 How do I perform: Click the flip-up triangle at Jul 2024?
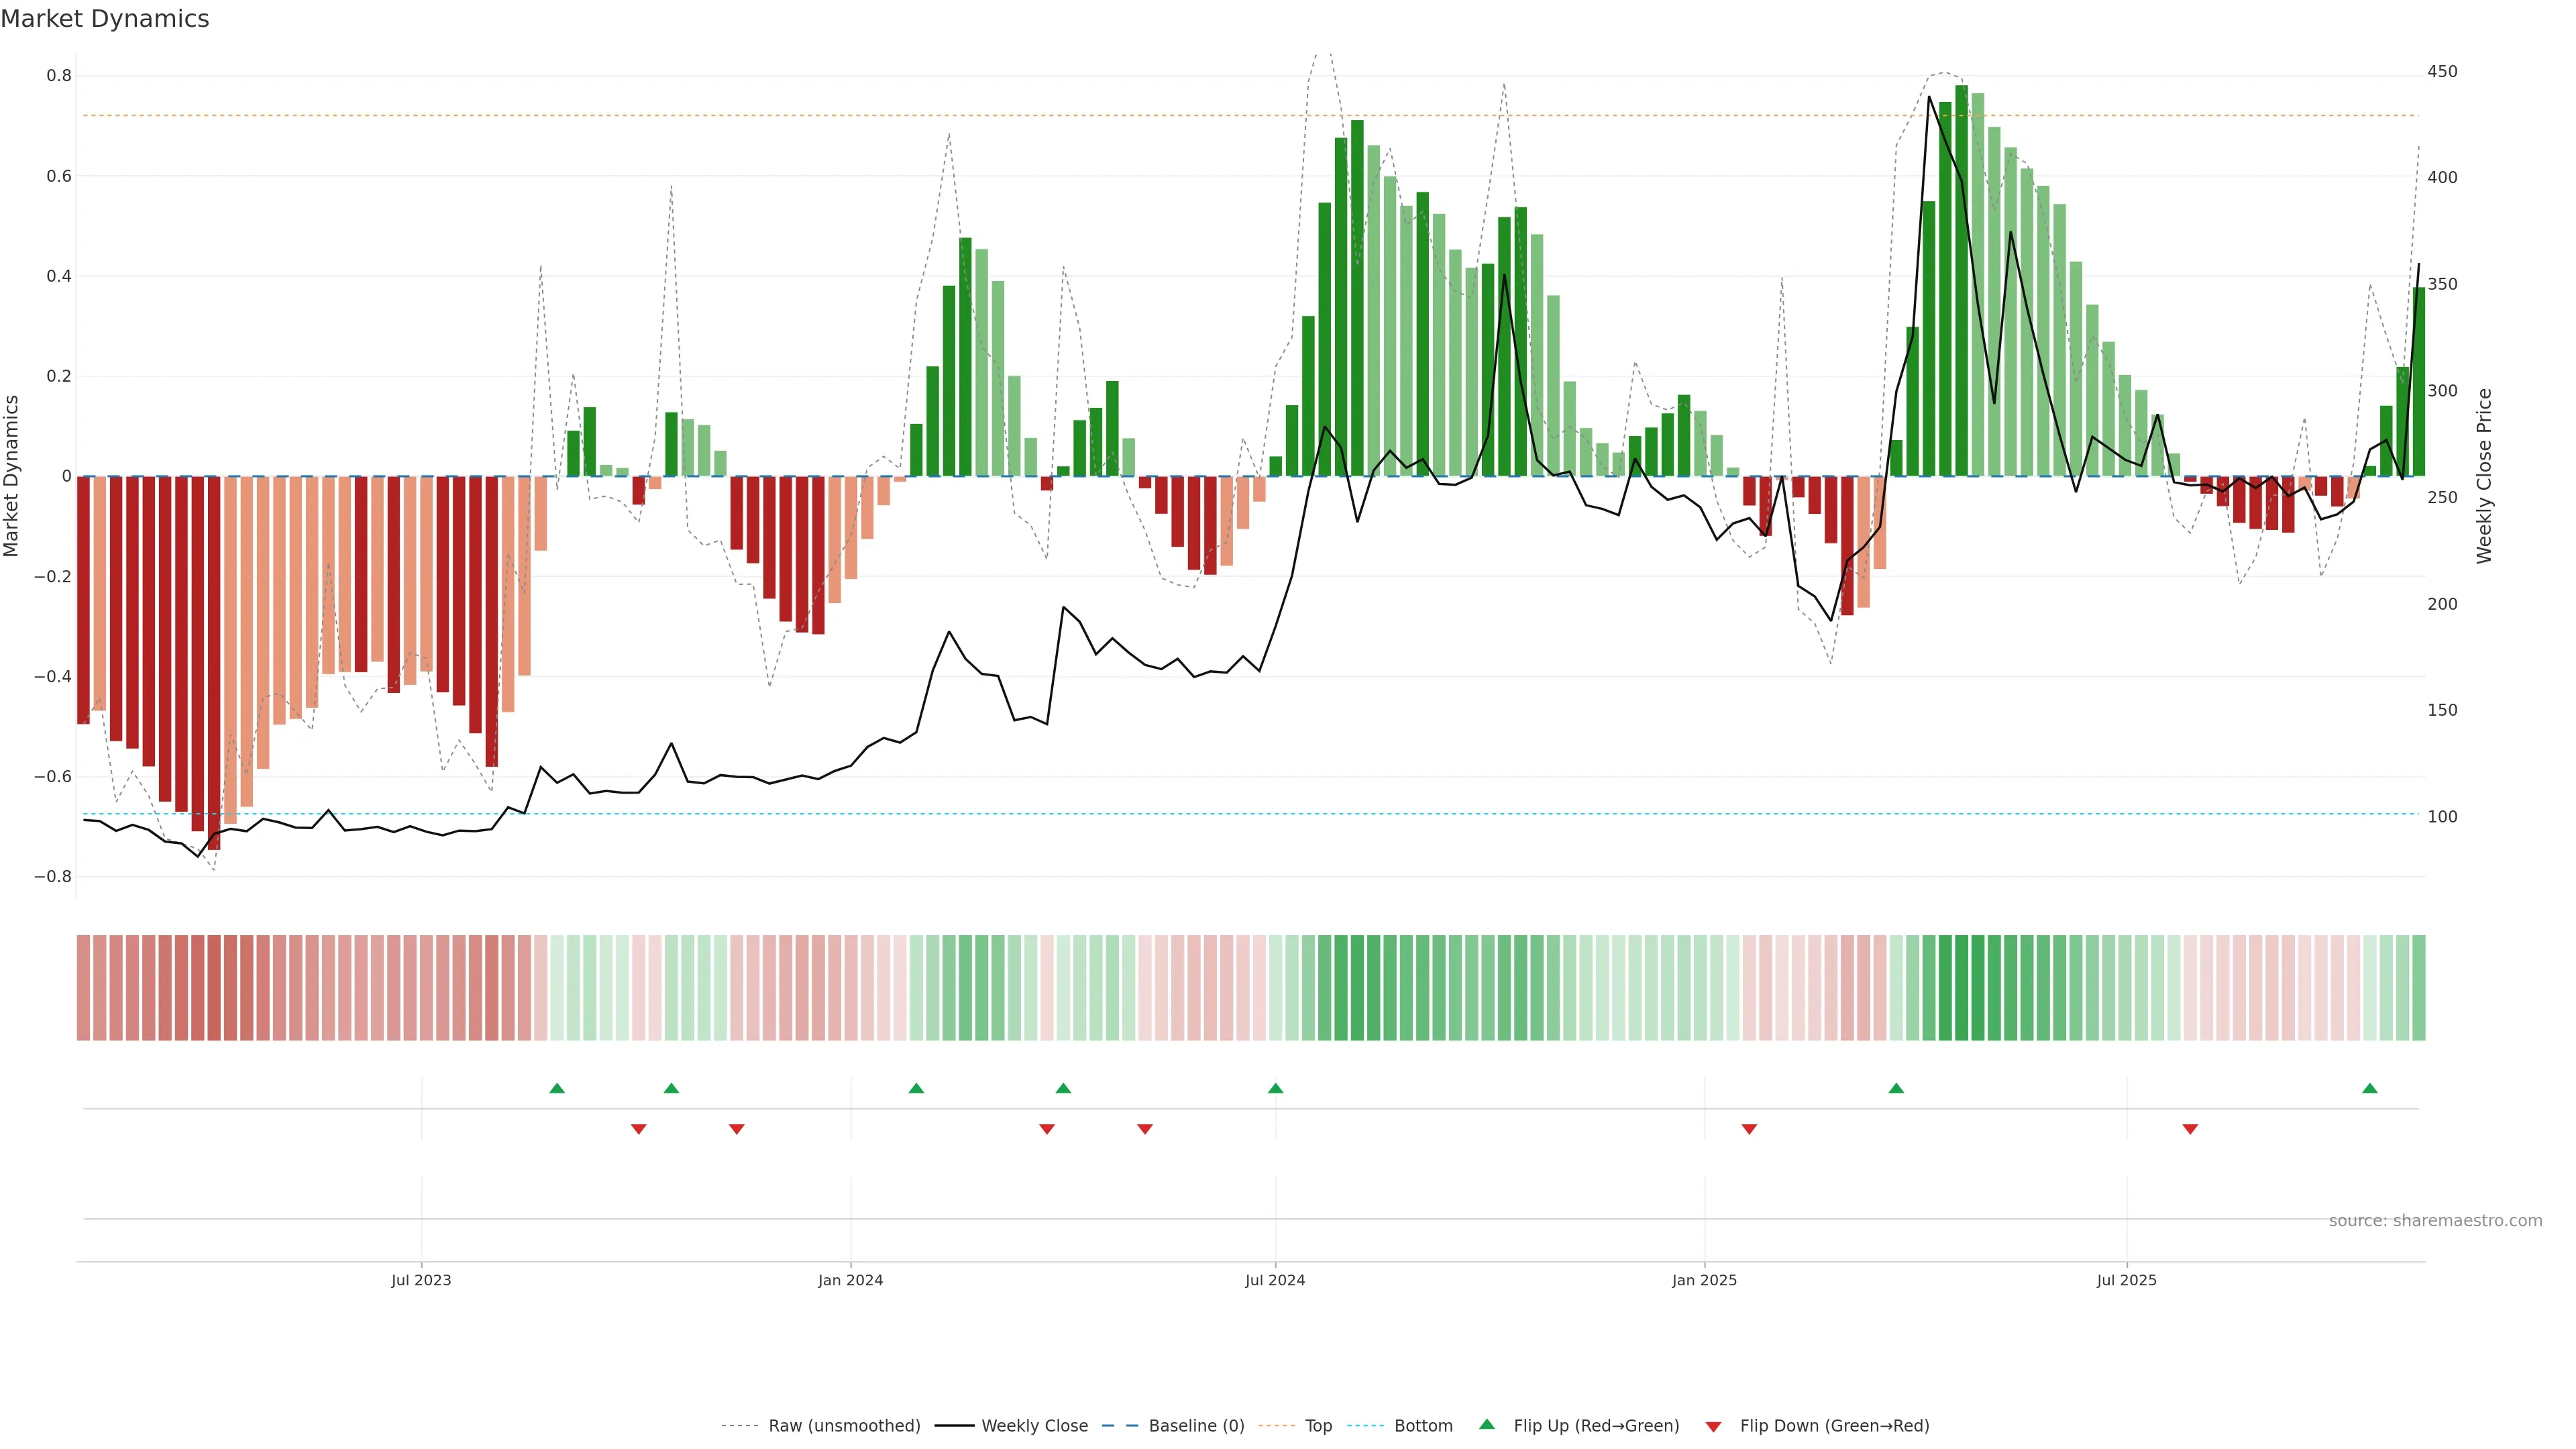[x=1275, y=1088]
